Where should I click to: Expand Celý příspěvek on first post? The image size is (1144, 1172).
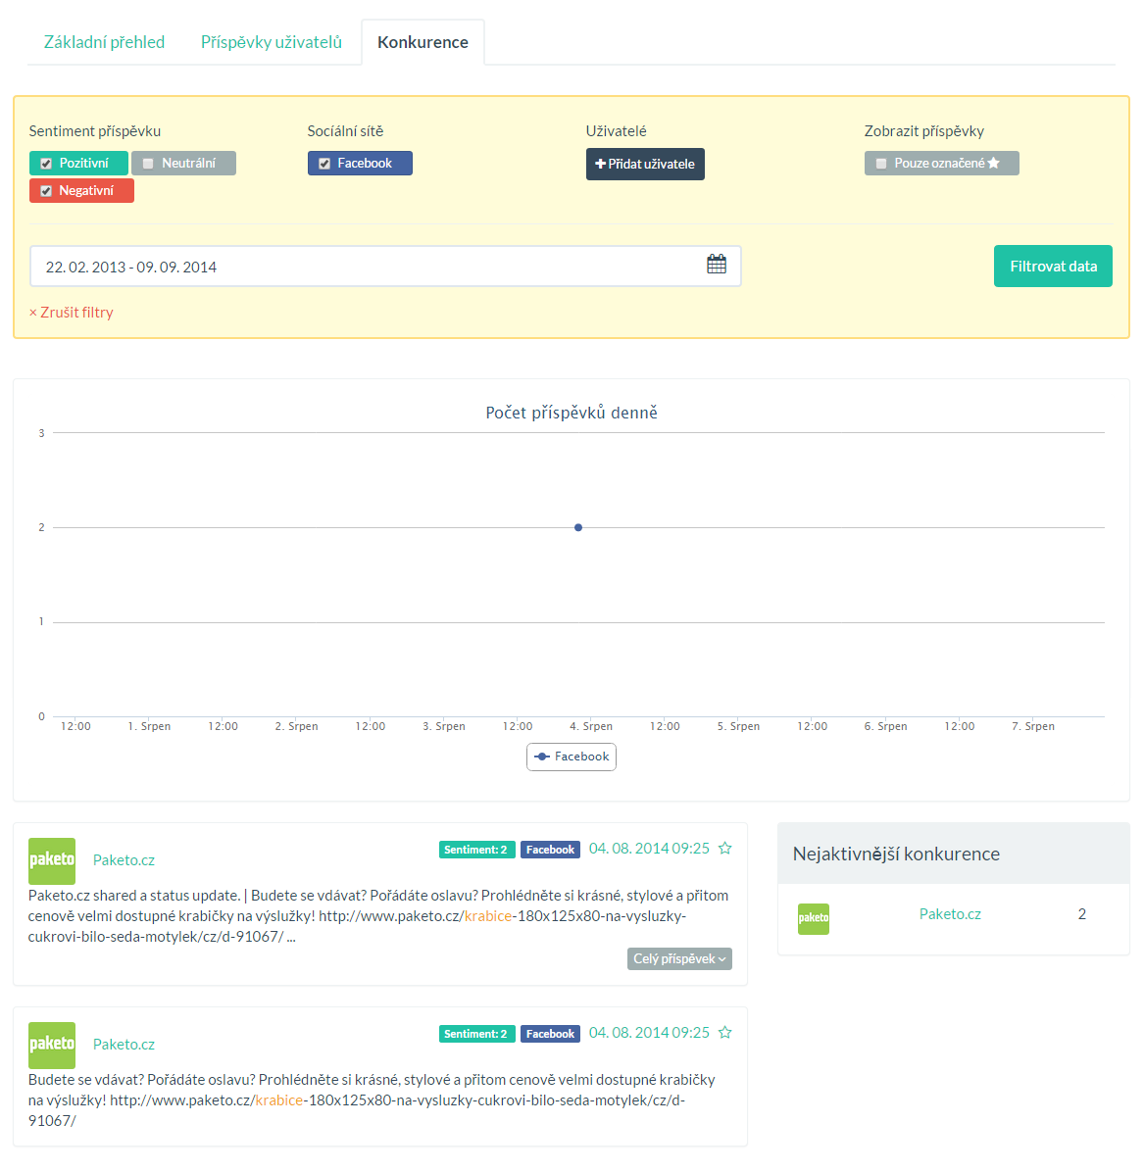pos(679,959)
